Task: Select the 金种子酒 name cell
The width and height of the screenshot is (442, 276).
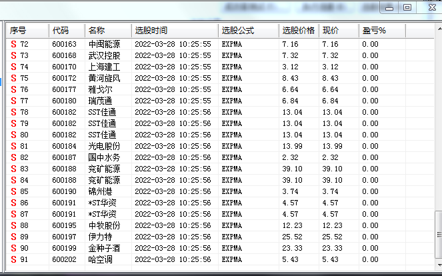Action: 104,248
